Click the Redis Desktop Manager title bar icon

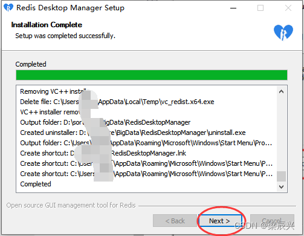click(x=8, y=8)
